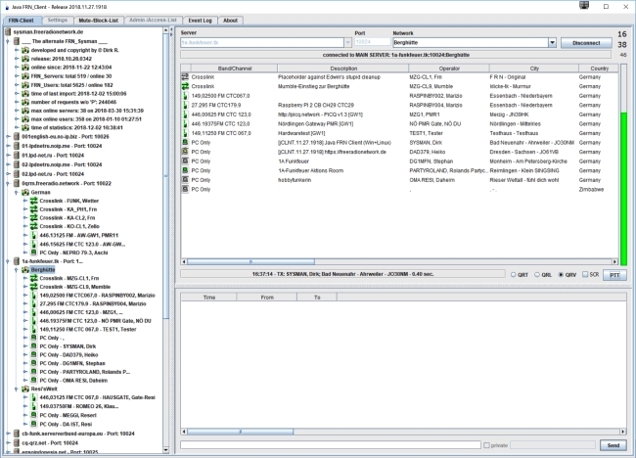Image resolution: width=636 pixels, height=458 pixels.
Task: Click the server icon beside sysman.freeradionetwork.de
Action: tap(7, 32)
